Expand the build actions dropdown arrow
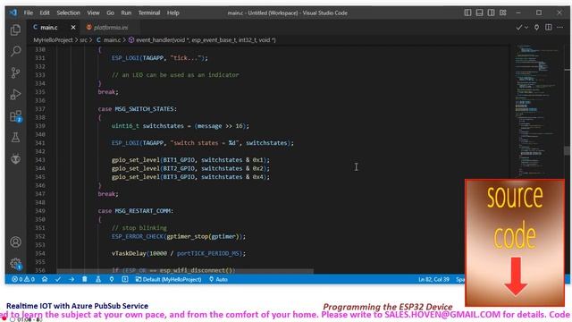The image size is (572, 322). click(526, 28)
